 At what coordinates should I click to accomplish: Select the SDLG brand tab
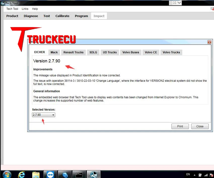[x=93, y=52]
